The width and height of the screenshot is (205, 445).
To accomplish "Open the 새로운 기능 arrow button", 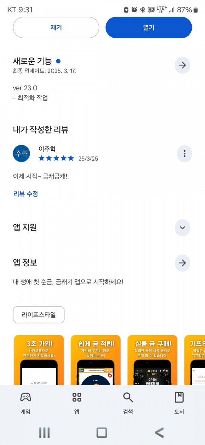I will pyautogui.click(x=182, y=65).
